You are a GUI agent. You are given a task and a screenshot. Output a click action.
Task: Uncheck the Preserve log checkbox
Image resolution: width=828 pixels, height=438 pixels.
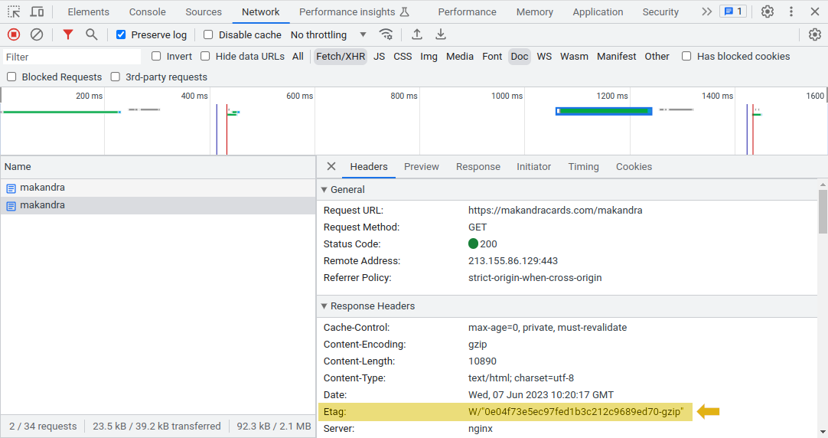121,35
